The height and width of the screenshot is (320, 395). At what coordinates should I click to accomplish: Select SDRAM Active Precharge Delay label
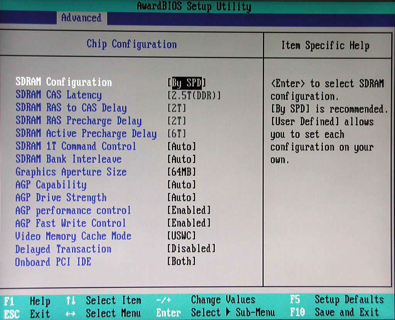click(86, 134)
